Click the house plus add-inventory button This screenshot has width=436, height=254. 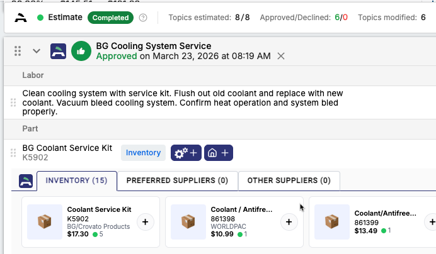pyautogui.click(x=219, y=153)
